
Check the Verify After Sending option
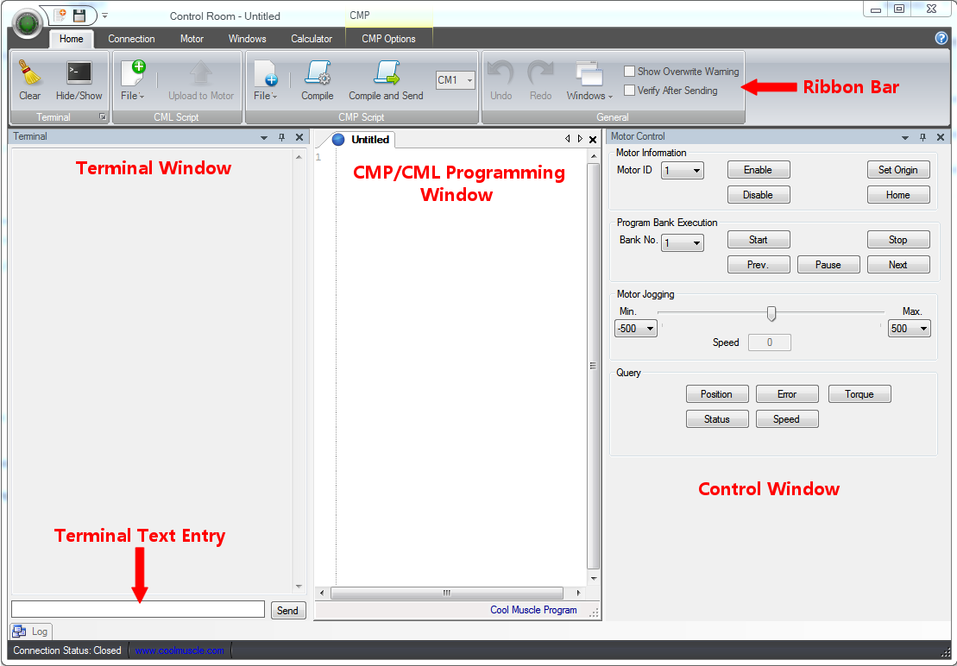(x=630, y=90)
